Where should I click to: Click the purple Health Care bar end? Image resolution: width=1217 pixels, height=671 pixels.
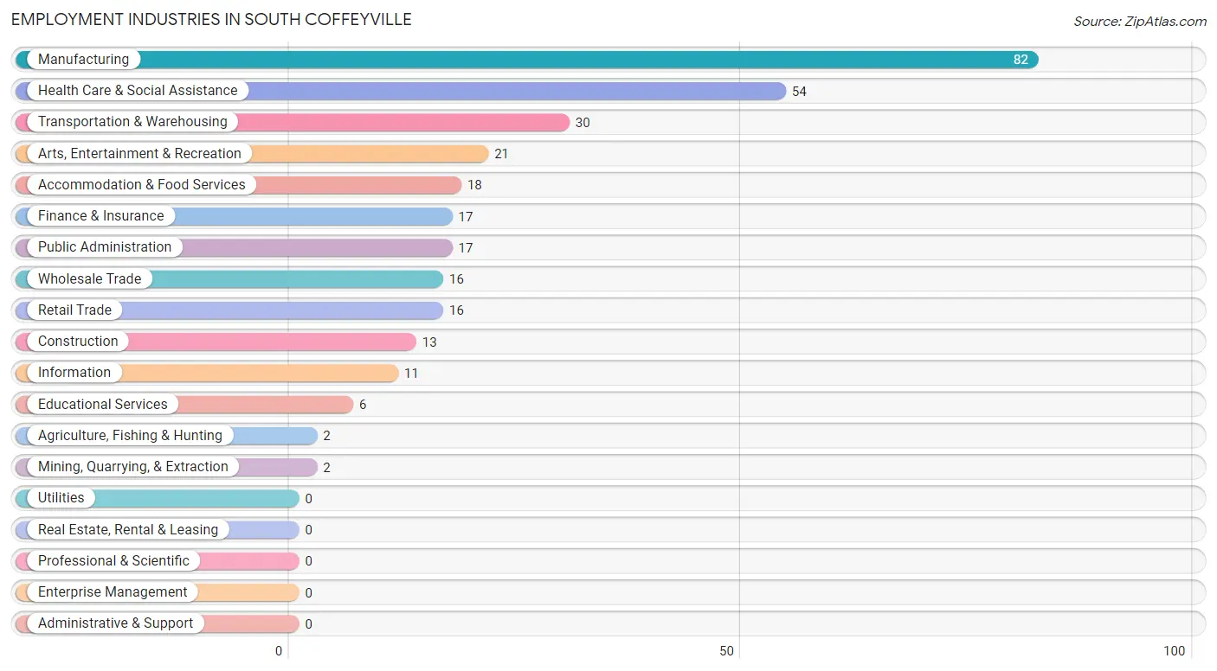777,91
